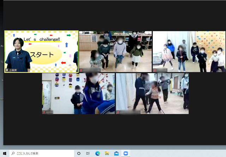
Task: Open the Windows Start menu
Action: click(4, 153)
